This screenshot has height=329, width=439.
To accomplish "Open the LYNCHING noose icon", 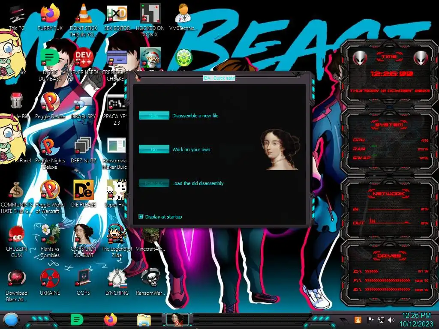I will click(117, 278).
